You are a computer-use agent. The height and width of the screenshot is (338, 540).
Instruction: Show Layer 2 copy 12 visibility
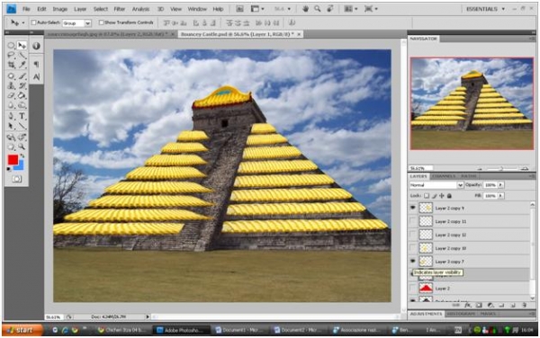pyautogui.click(x=412, y=235)
